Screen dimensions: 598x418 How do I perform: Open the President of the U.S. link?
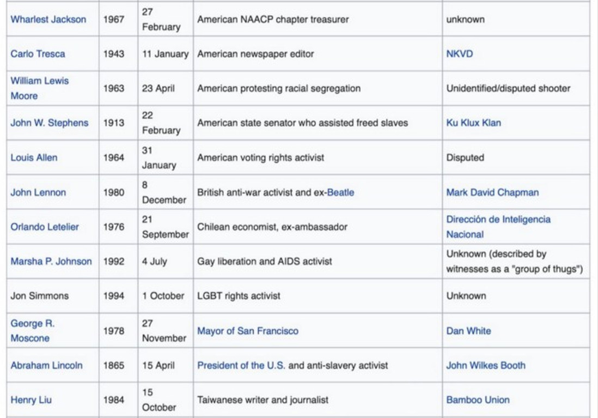pos(241,365)
